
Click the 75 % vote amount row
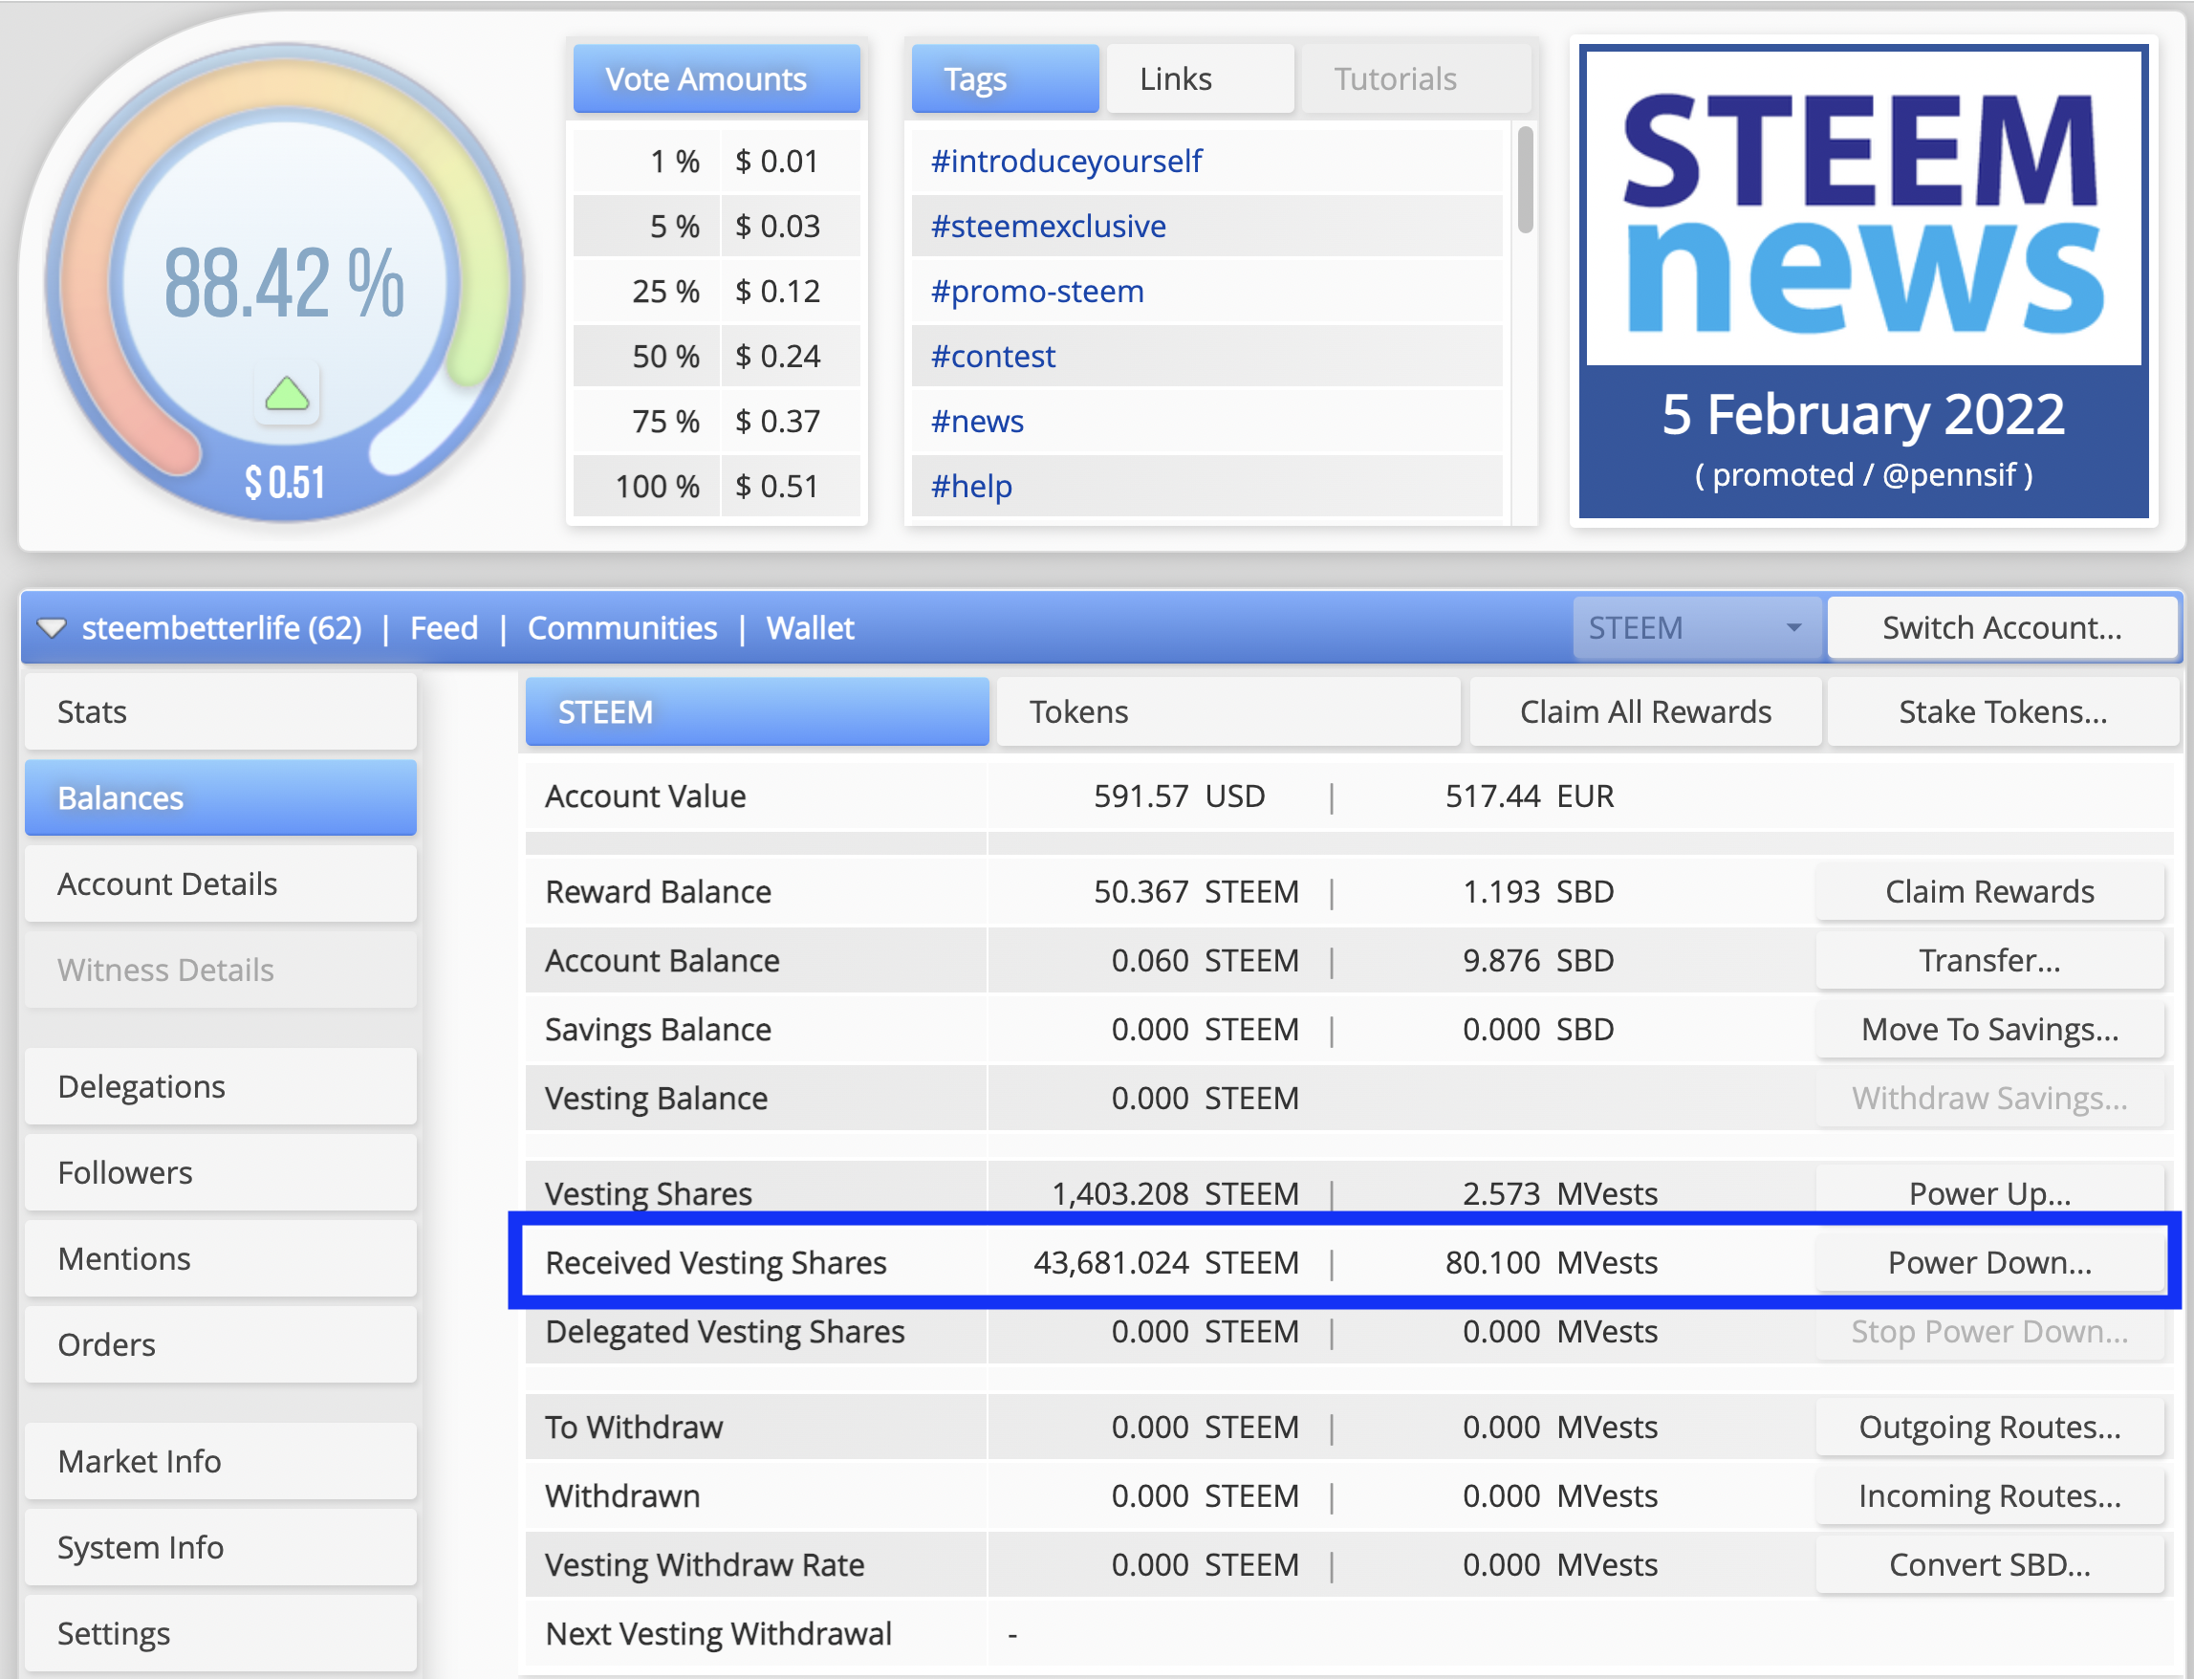tap(716, 421)
